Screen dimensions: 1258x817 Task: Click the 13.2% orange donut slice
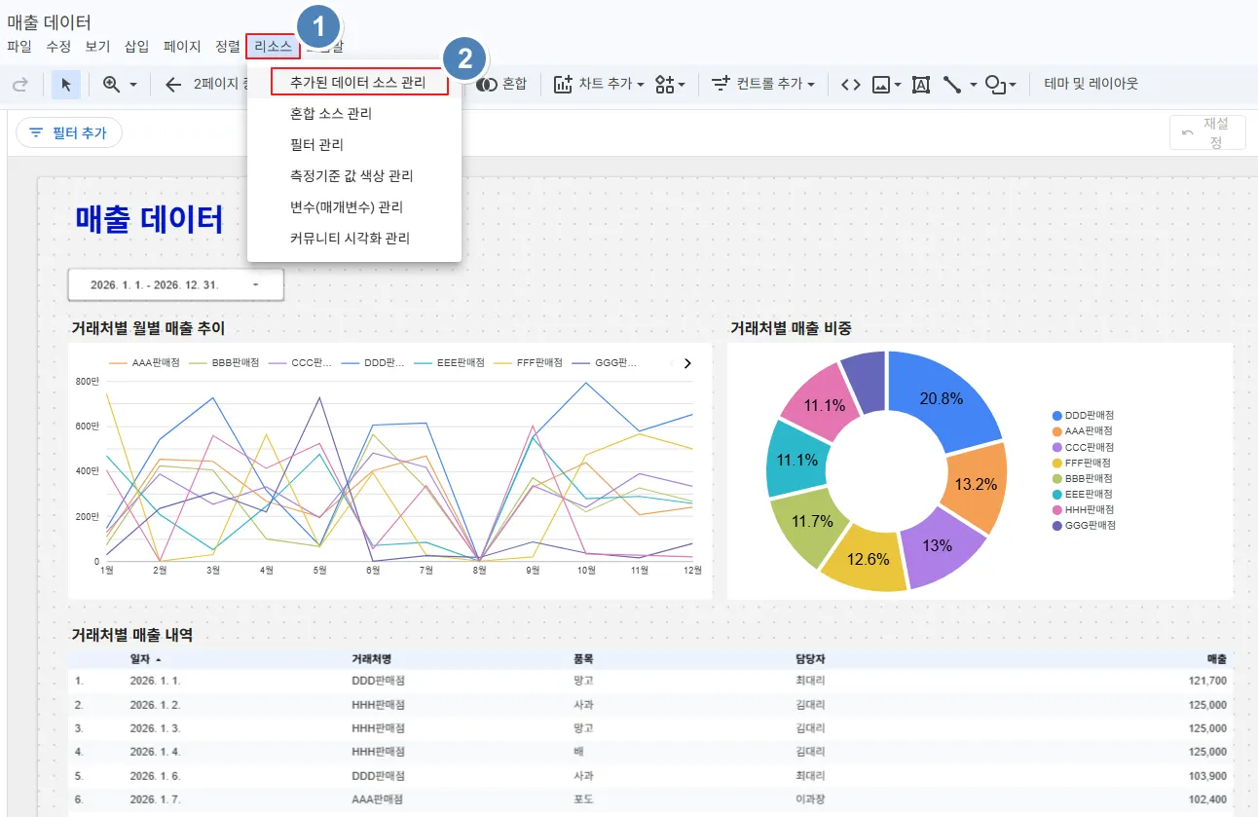[x=973, y=487]
